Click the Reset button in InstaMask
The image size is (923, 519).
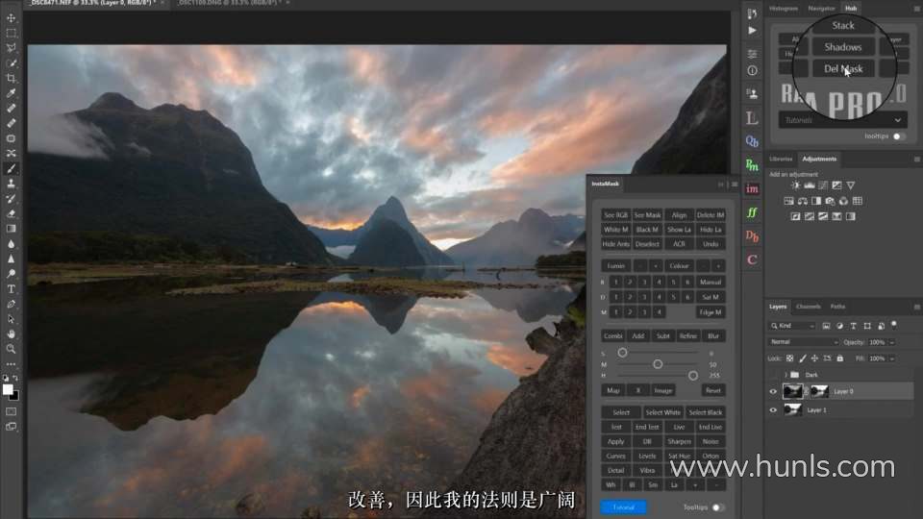pos(712,391)
